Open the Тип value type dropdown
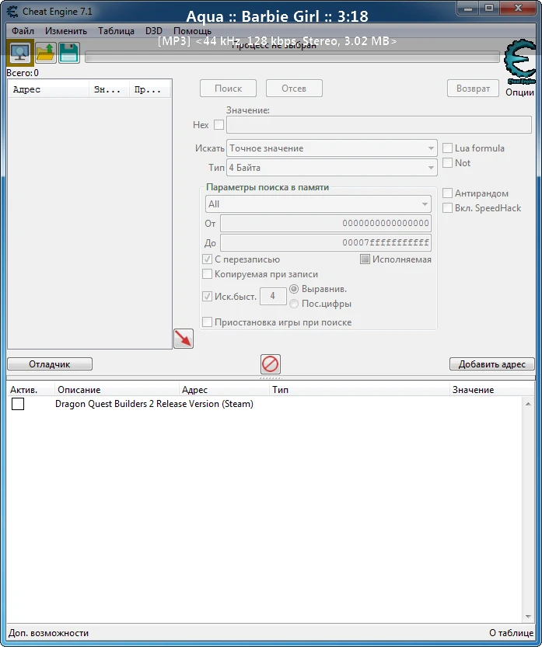Viewport: 542px width, 647px height. click(332, 168)
